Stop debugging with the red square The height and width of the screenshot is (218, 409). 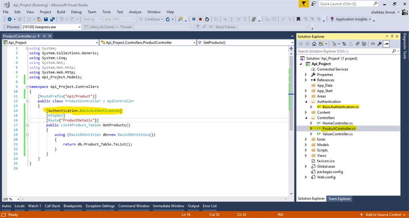(x=201, y=19)
